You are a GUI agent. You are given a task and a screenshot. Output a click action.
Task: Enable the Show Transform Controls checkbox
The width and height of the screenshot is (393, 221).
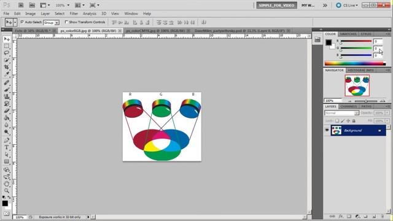coord(66,22)
